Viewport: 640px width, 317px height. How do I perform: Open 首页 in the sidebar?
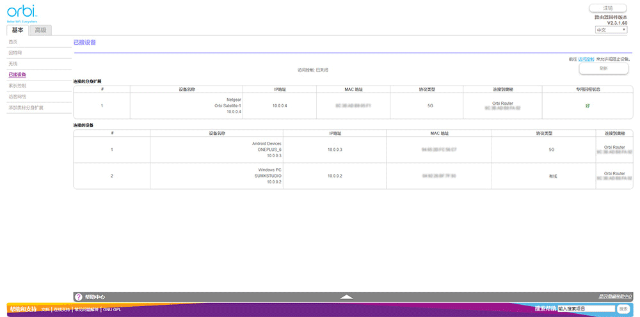point(13,42)
